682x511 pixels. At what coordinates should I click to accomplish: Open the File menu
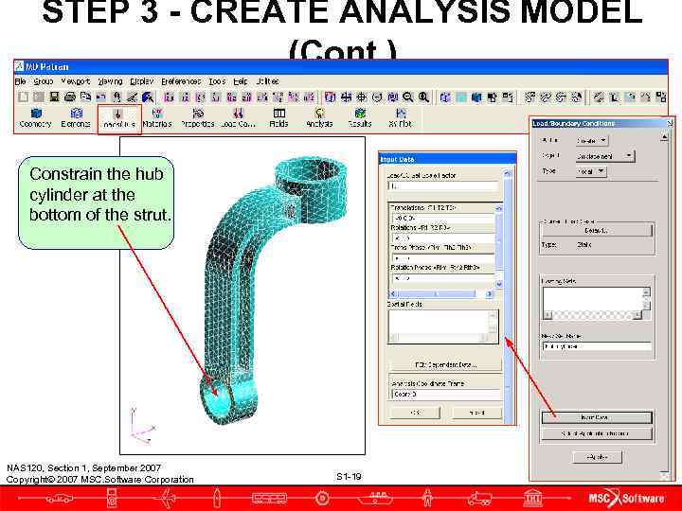point(21,81)
